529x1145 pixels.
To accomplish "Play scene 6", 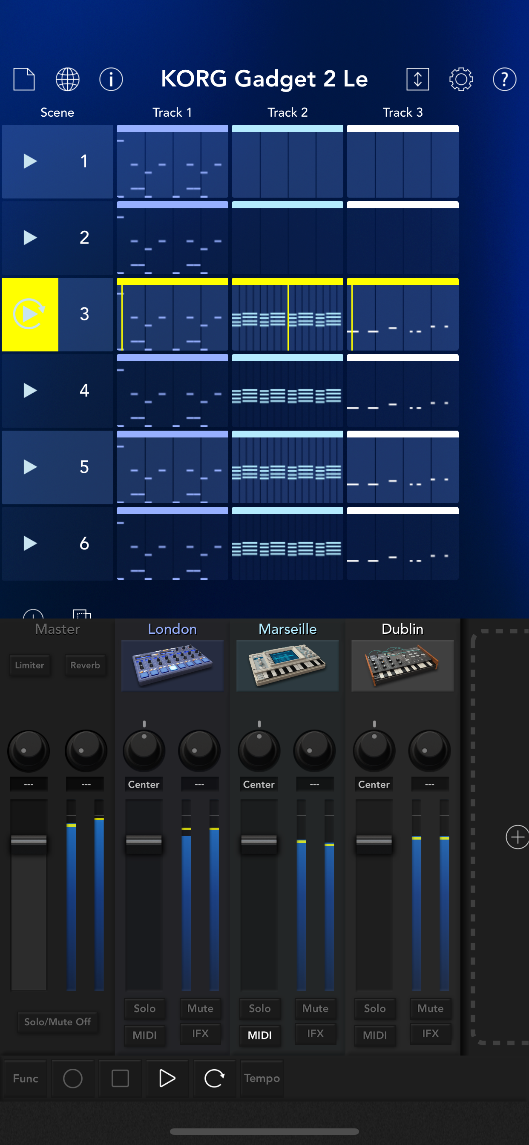I will coord(30,543).
